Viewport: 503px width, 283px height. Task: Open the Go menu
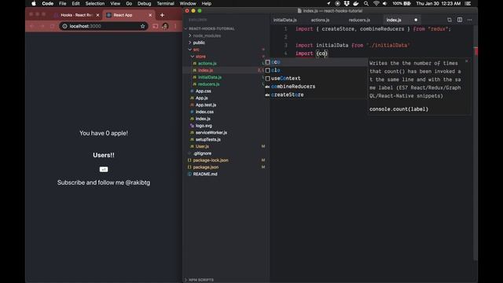129,3
